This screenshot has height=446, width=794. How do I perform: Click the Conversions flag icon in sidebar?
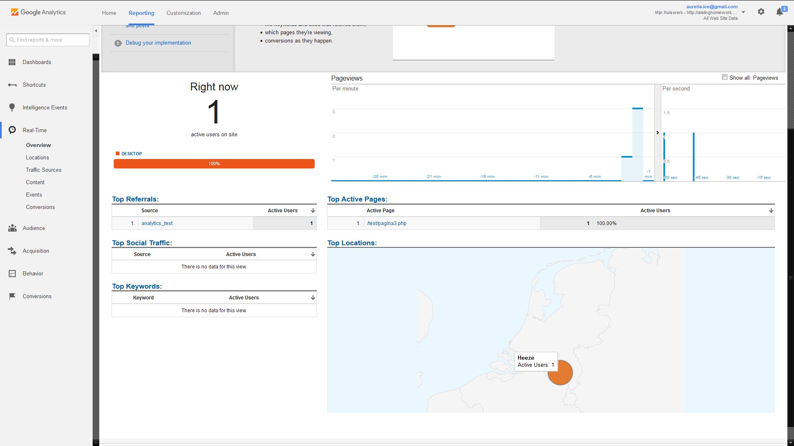tap(12, 297)
